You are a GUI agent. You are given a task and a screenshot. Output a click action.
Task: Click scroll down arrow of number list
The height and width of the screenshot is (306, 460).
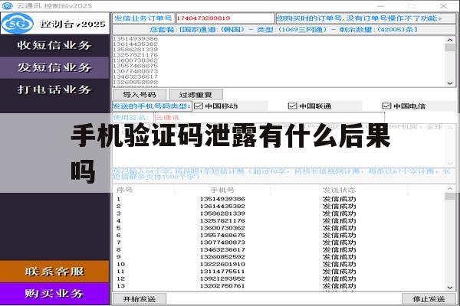[450, 83]
